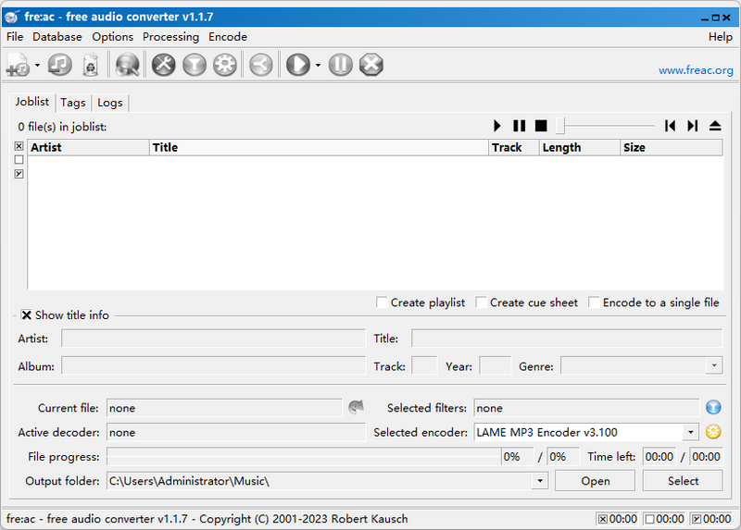Screen dimensions: 741x530
Task: Click blue filter icon beside Selected filters
Action: click(x=713, y=407)
